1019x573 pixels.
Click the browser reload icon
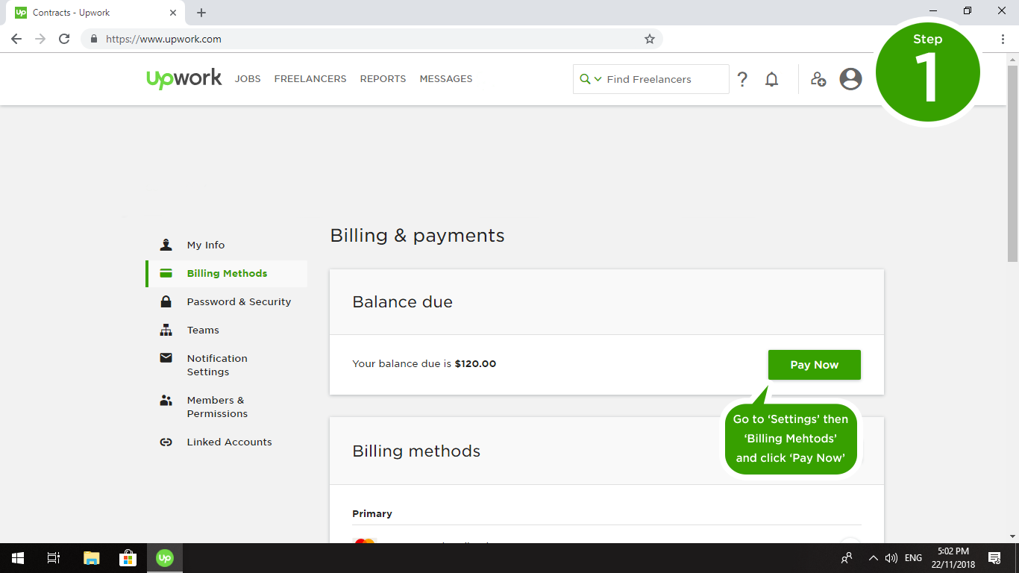click(x=64, y=39)
